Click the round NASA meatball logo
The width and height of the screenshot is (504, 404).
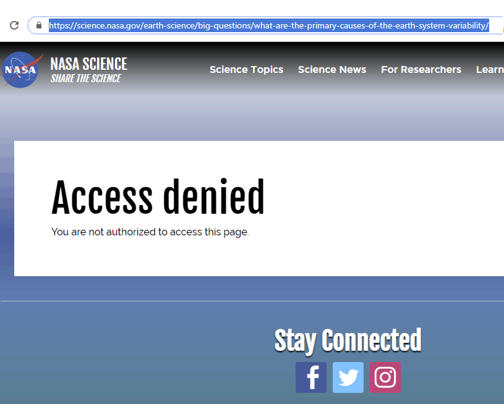(21, 70)
